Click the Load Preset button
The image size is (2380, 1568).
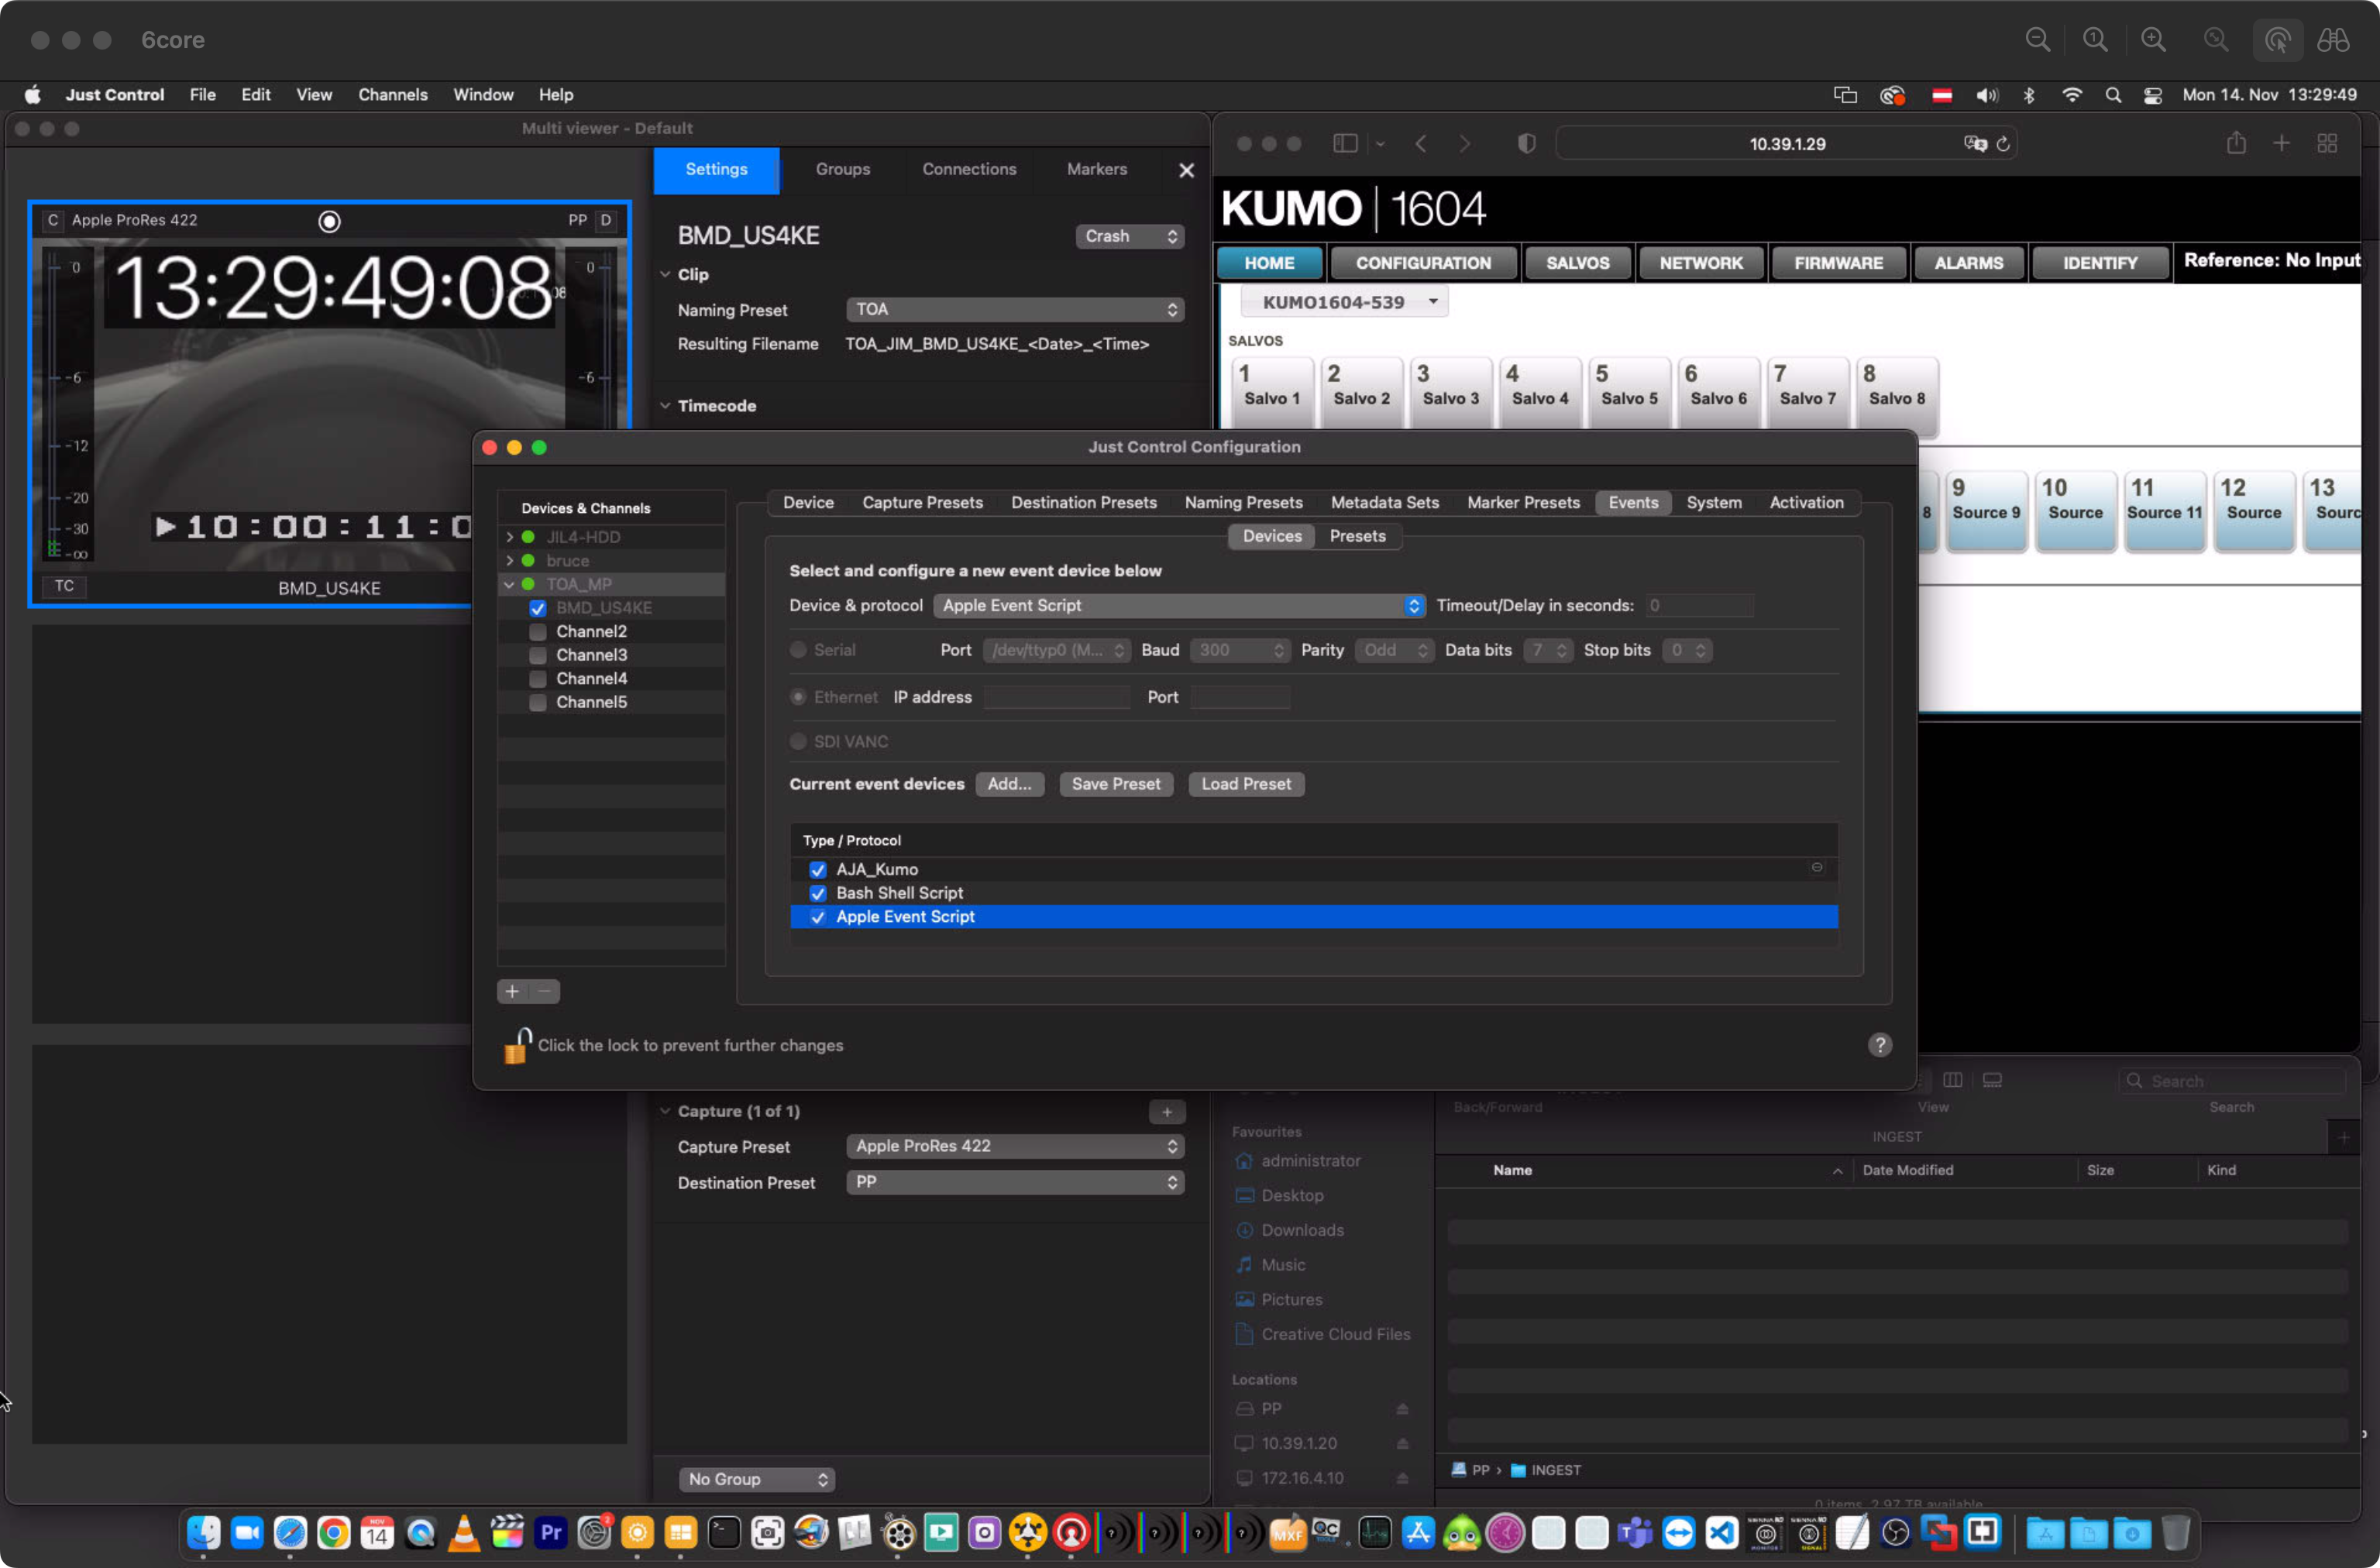pos(1246,785)
